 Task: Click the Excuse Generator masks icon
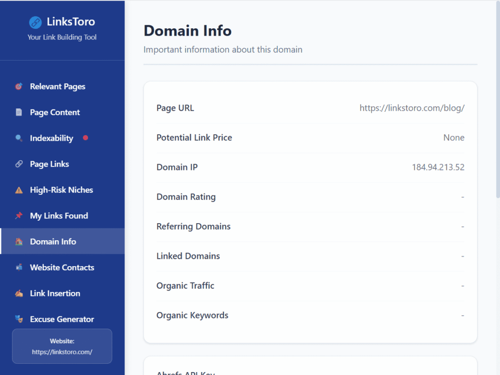click(x=19, y=319)
